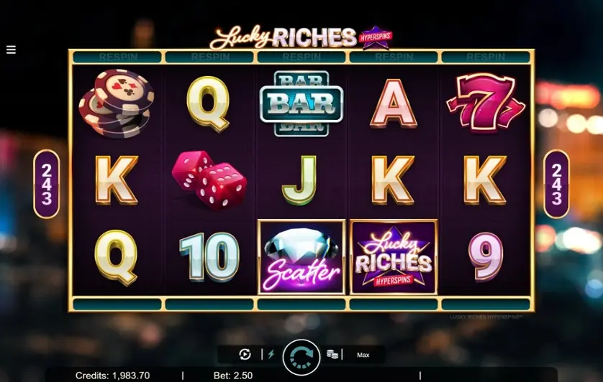603x382 pixels.
Task: Click the poker chips symbol
Action: [117, 103]
